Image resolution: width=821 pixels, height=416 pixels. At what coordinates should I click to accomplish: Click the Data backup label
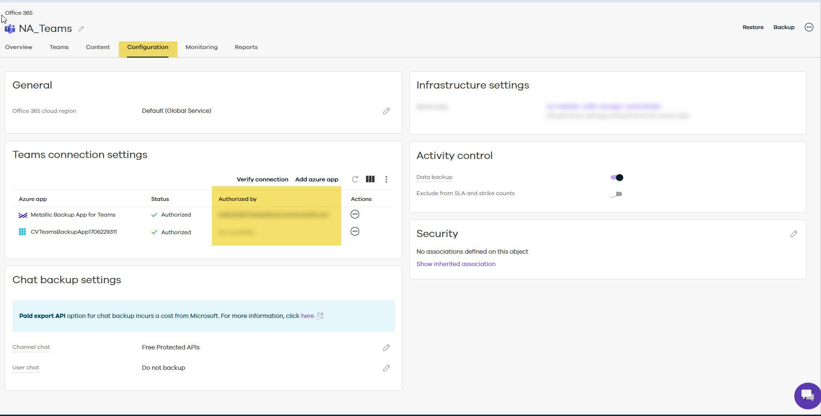[x=435, y=177]
